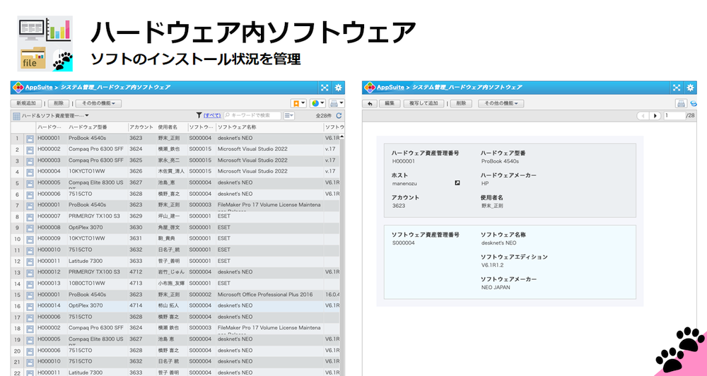Click the 新規追加 button
707x376 pixels.
point(26,103)
